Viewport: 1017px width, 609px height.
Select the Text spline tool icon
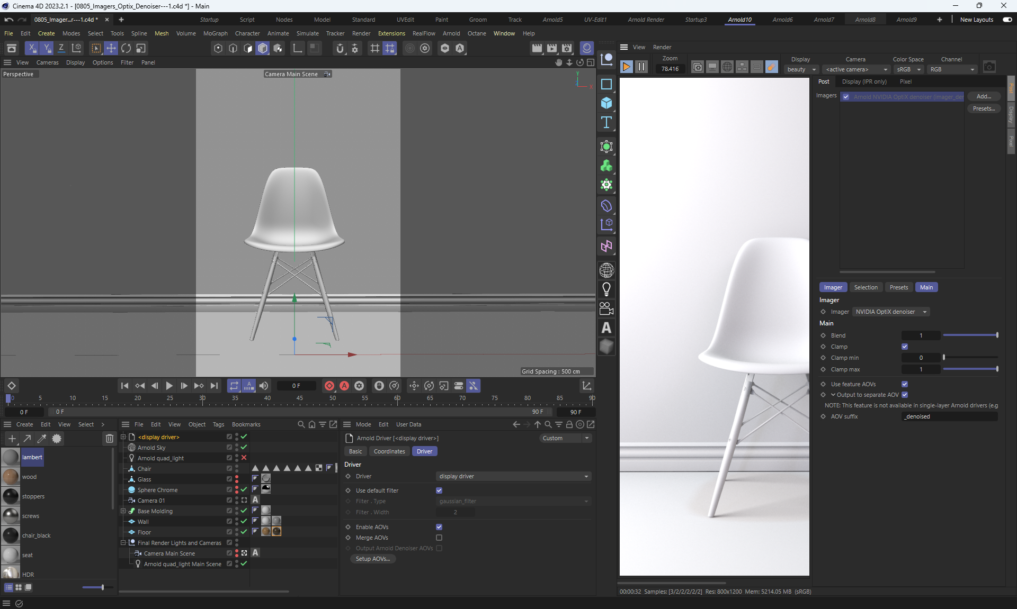(606, 123)
